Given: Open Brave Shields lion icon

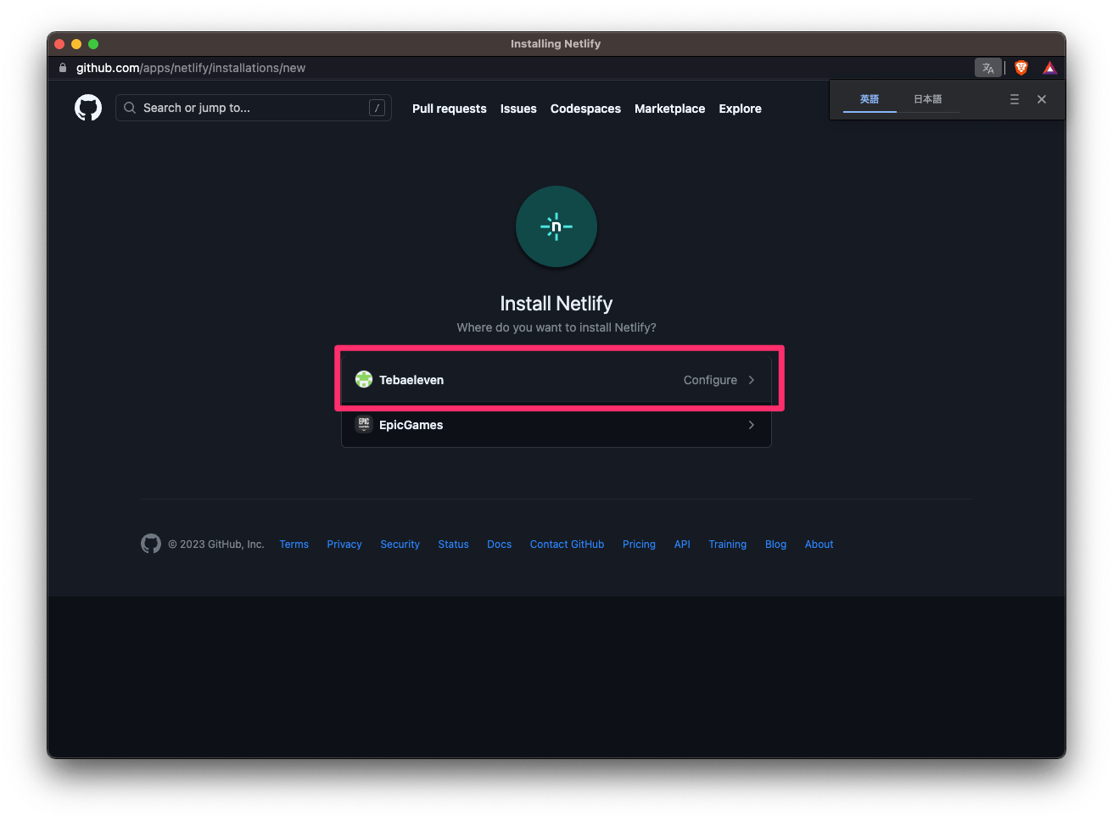Looking at the screenshot, I should tap(1021, 68).
